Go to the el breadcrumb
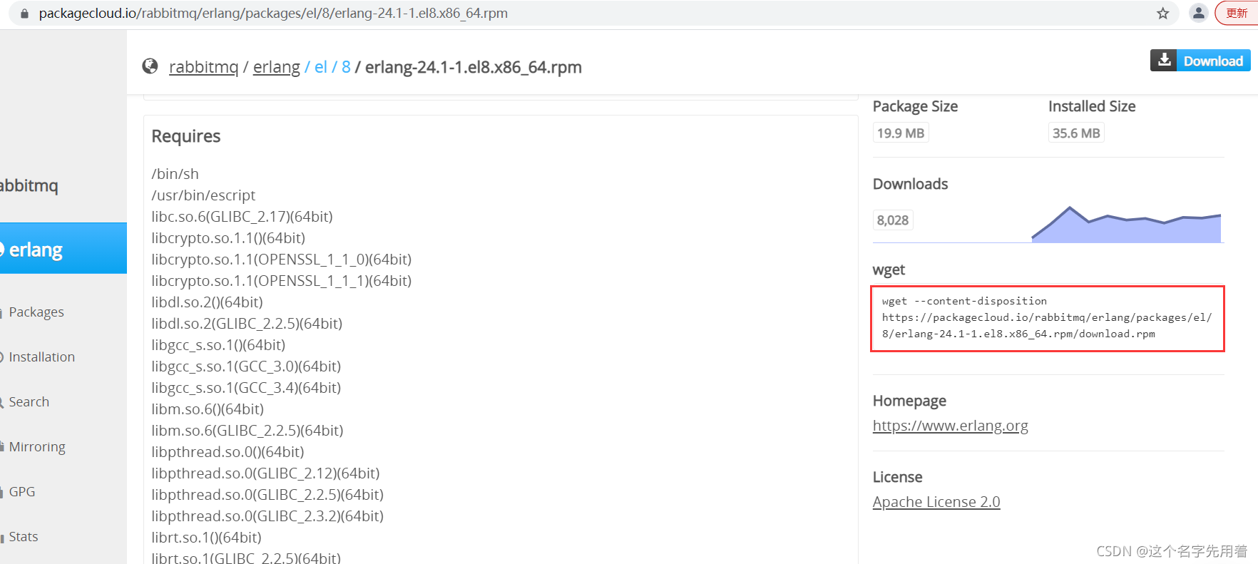This screenshot has height=564, width=1258. [x=320, y=67]
